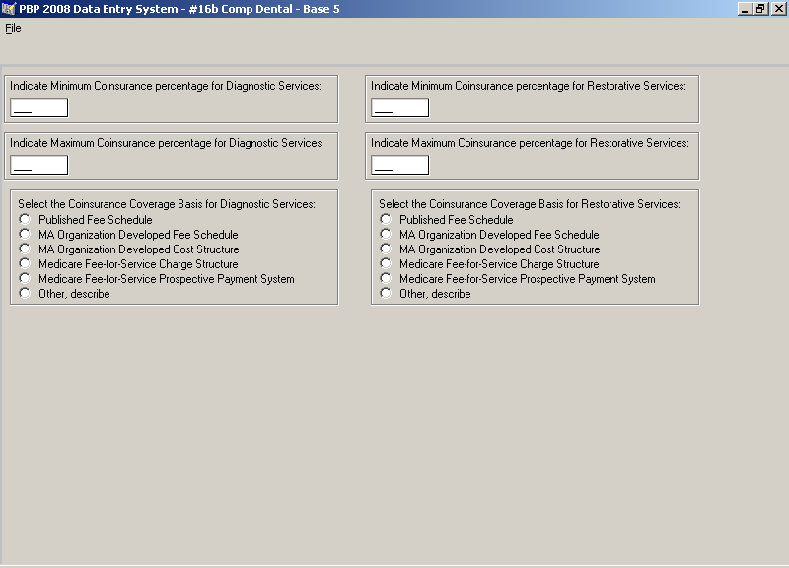The image size is (789, 568).
Task: Open the File menu
Action: (13, 28)
